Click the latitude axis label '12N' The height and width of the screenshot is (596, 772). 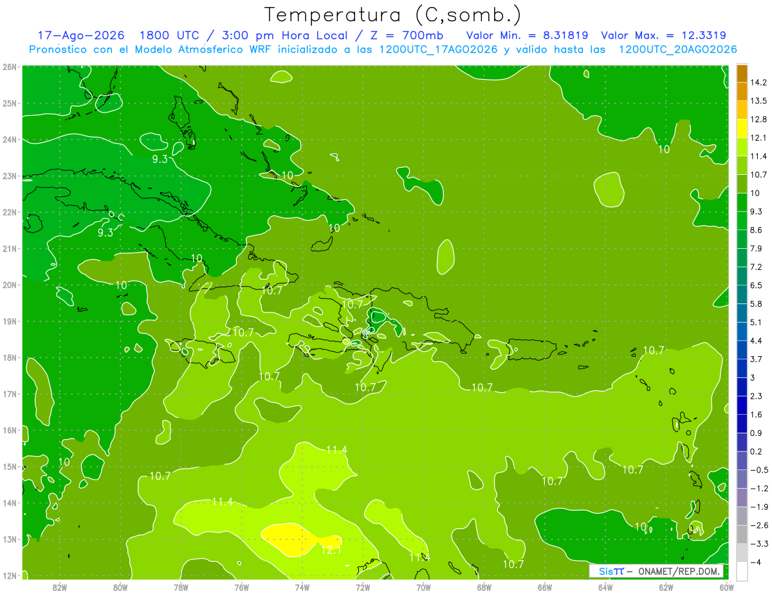tap(10, 575)
